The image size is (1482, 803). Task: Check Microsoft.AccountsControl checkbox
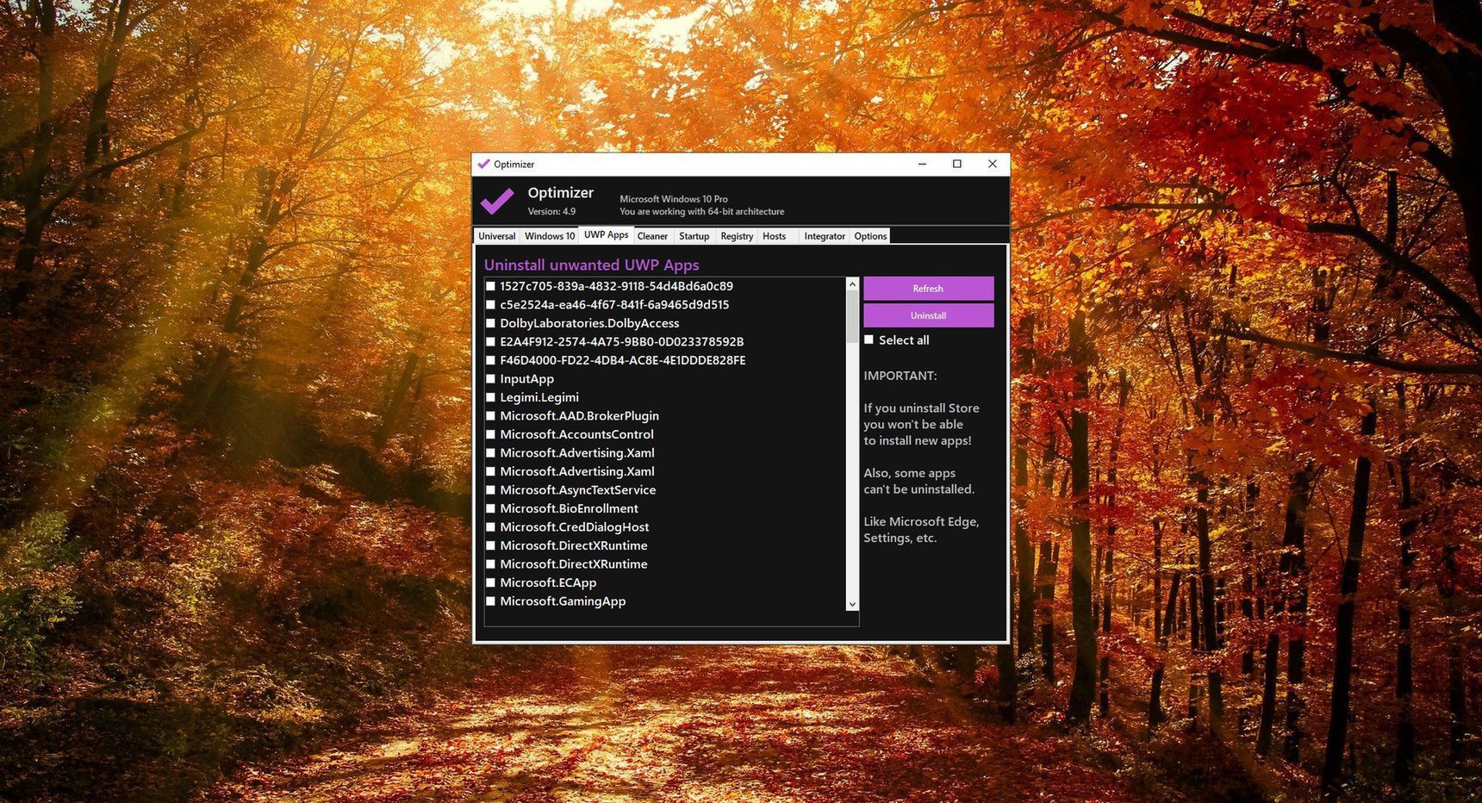pos(490,434)
